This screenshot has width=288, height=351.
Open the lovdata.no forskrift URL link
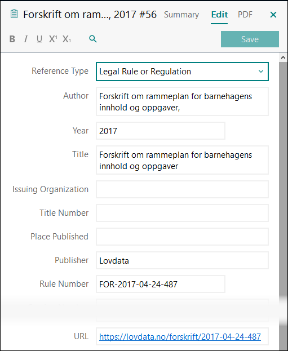(x=180, y=337)
